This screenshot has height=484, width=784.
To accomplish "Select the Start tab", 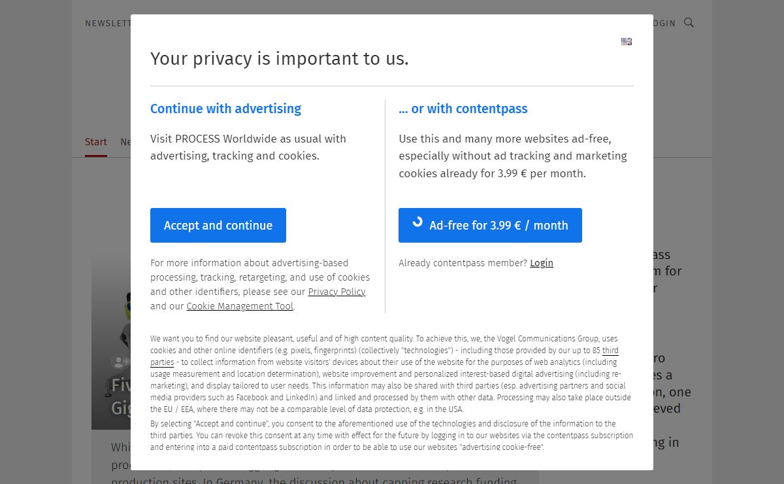I will (96, 142).
